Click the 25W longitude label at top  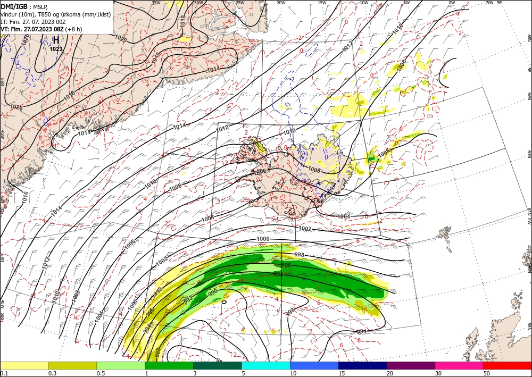tap(240, 3)
